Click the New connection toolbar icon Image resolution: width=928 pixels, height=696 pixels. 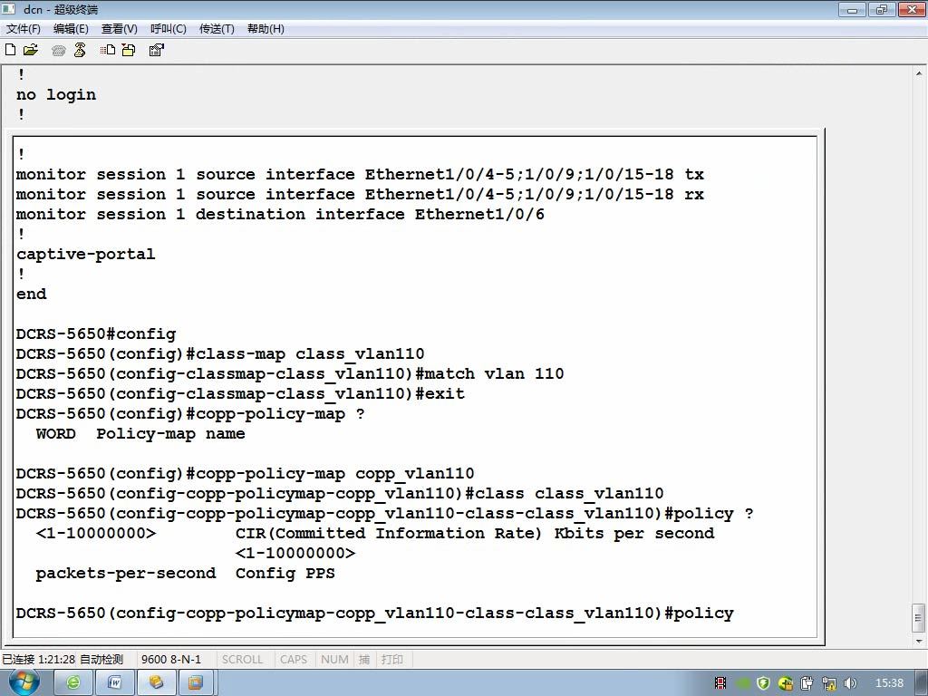[x=10, y=50]
